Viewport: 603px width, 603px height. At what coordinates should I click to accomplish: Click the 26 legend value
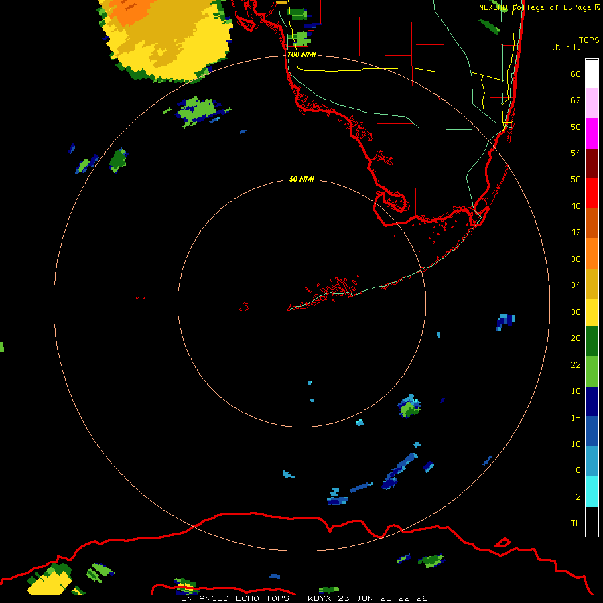click(576, 338)
